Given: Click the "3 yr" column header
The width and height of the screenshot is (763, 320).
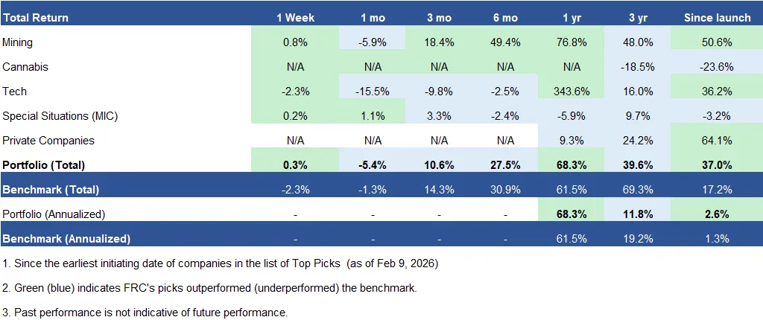Looking at the screenshot, I should pos(638,16).
